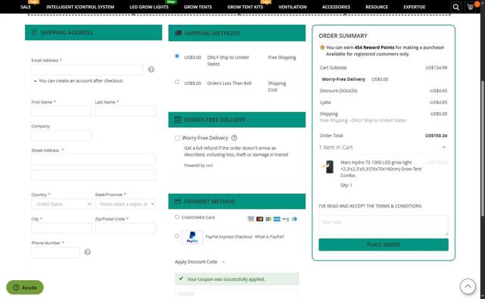
Task: Click the First Name field
Action: click(61, 111)
